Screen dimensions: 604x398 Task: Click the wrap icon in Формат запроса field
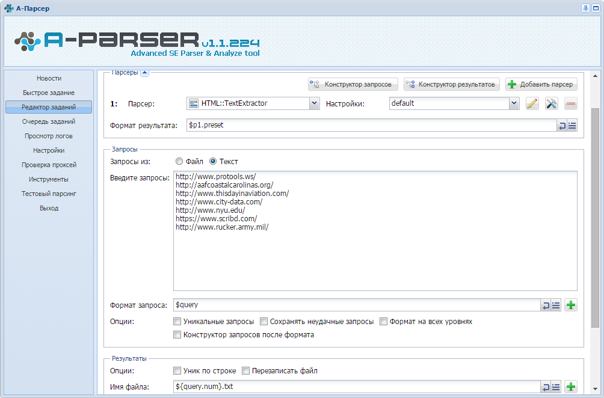tap(546, 305)
